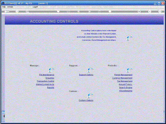Go forward with the double right arrows

tap(89, 11)
